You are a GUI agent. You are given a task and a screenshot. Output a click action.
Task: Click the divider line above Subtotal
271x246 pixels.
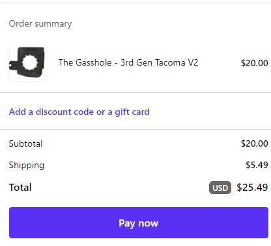[135, 130]
